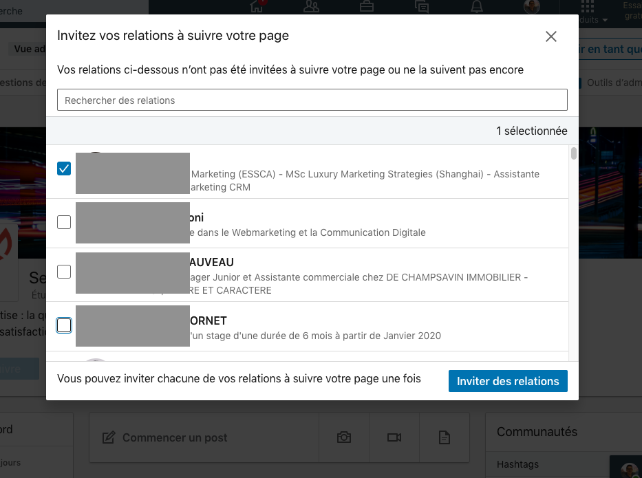Check the box for Webmarketing relation
The image size is (642, 478).
[x=64, y=222]
